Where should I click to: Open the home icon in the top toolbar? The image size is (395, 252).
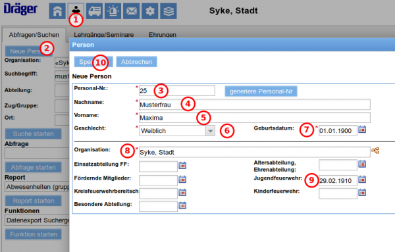point(57,11)
